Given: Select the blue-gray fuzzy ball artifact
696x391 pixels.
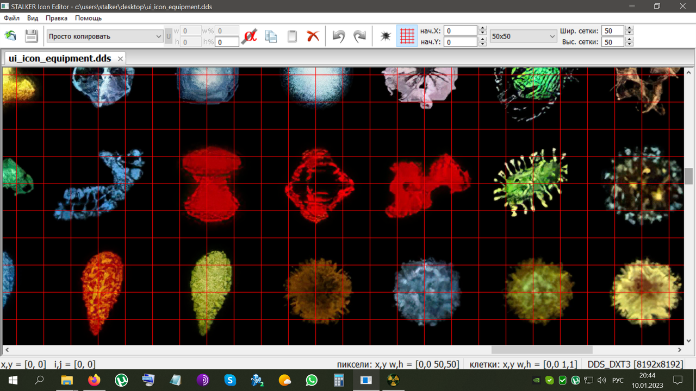Looking at the screenshot, I should pyautogui.click(x=427, y=292).
